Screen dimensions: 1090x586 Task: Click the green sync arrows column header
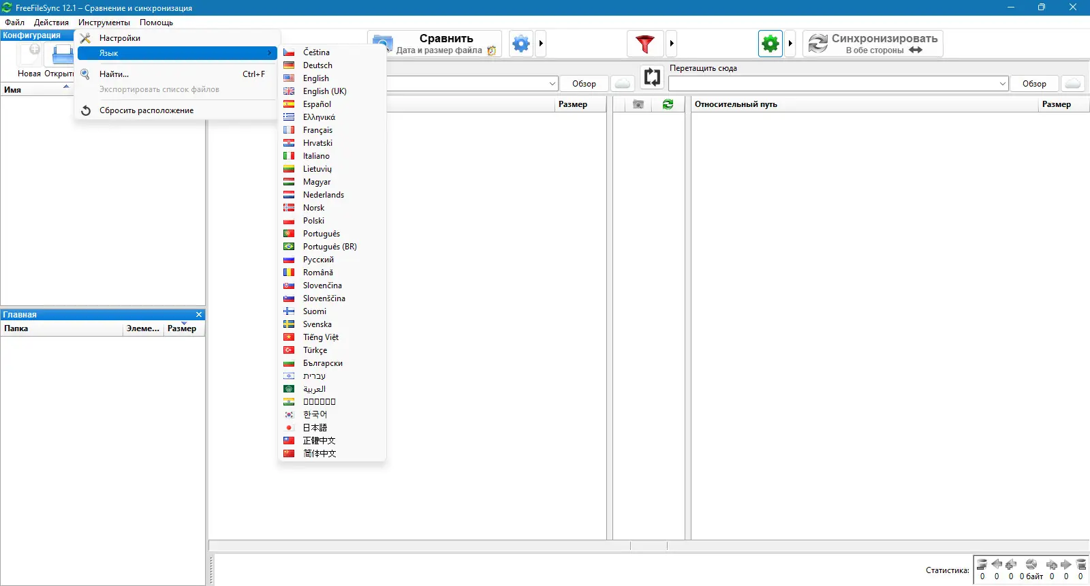pos(668,104)
